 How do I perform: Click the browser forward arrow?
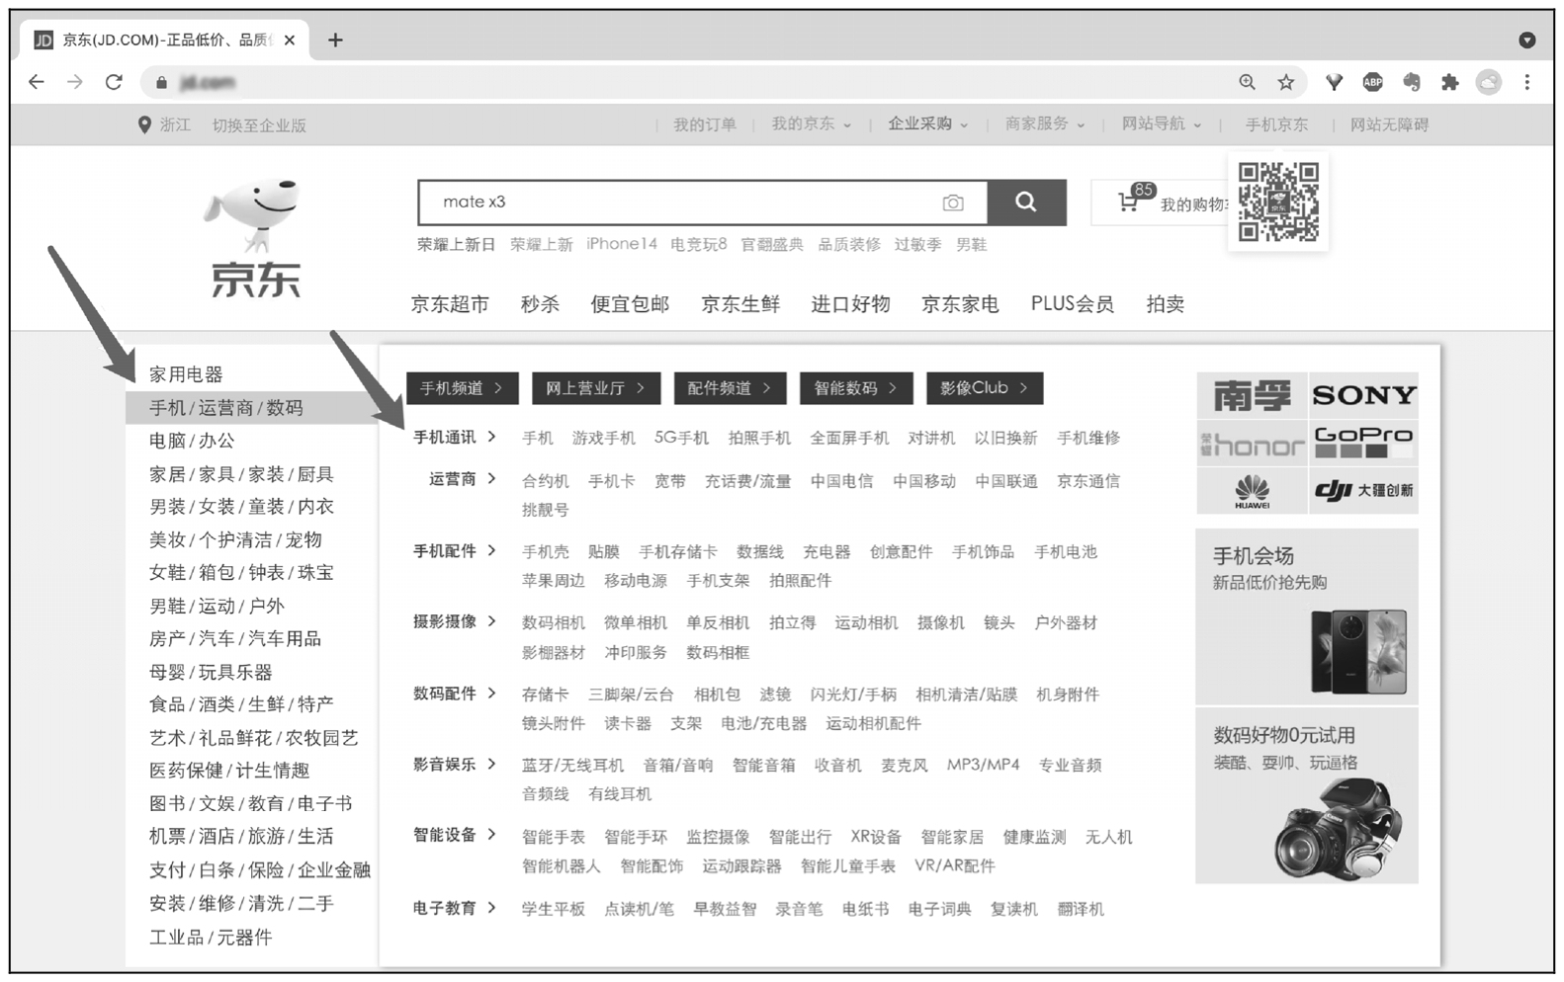coord(75,82)
